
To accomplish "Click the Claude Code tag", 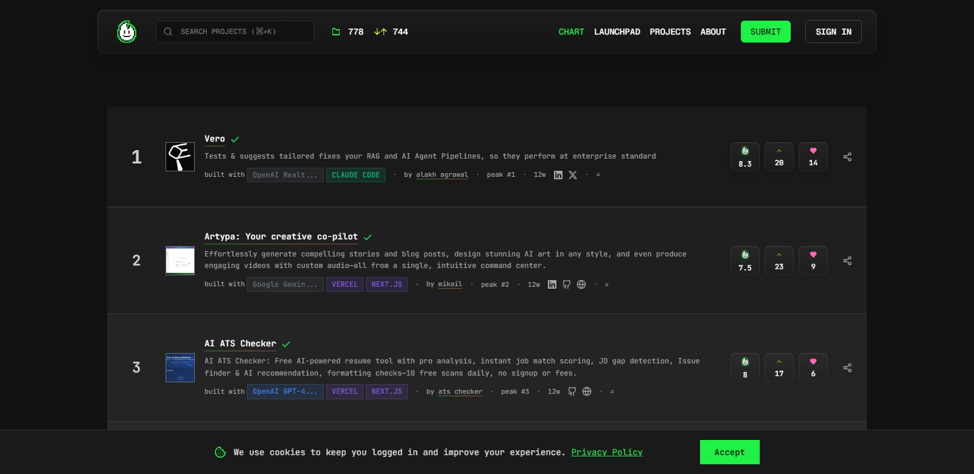I will pyautogui.click(x=356, y=175).
